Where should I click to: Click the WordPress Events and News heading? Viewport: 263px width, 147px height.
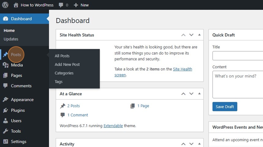tap(238, 127)
